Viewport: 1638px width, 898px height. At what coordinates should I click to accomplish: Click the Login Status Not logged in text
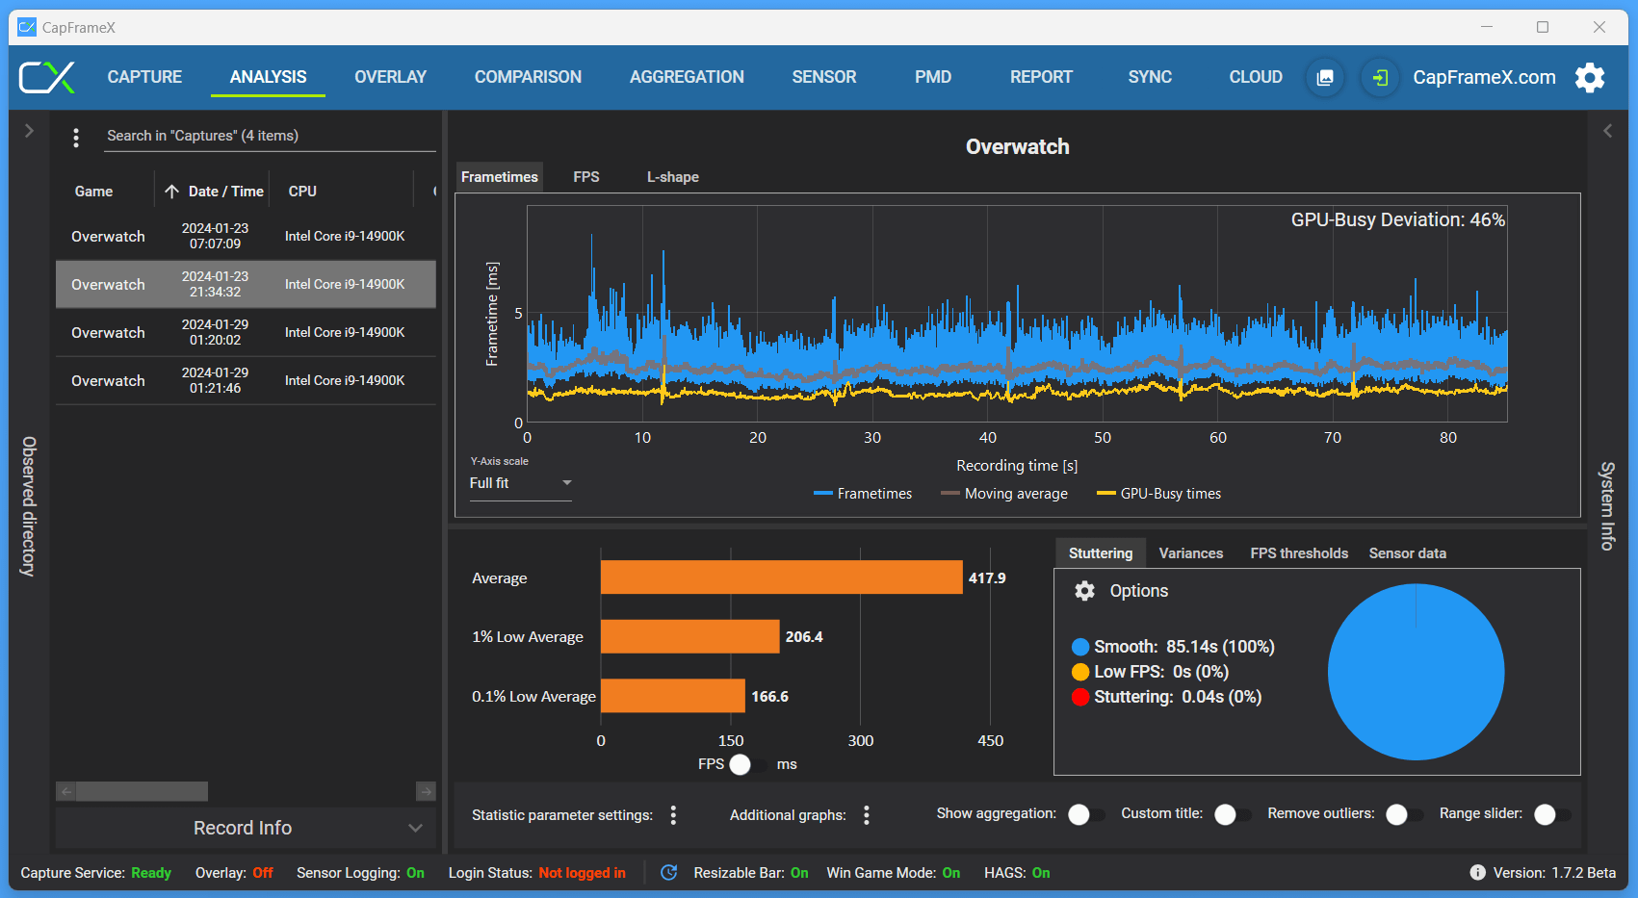[x=582, y=873]
